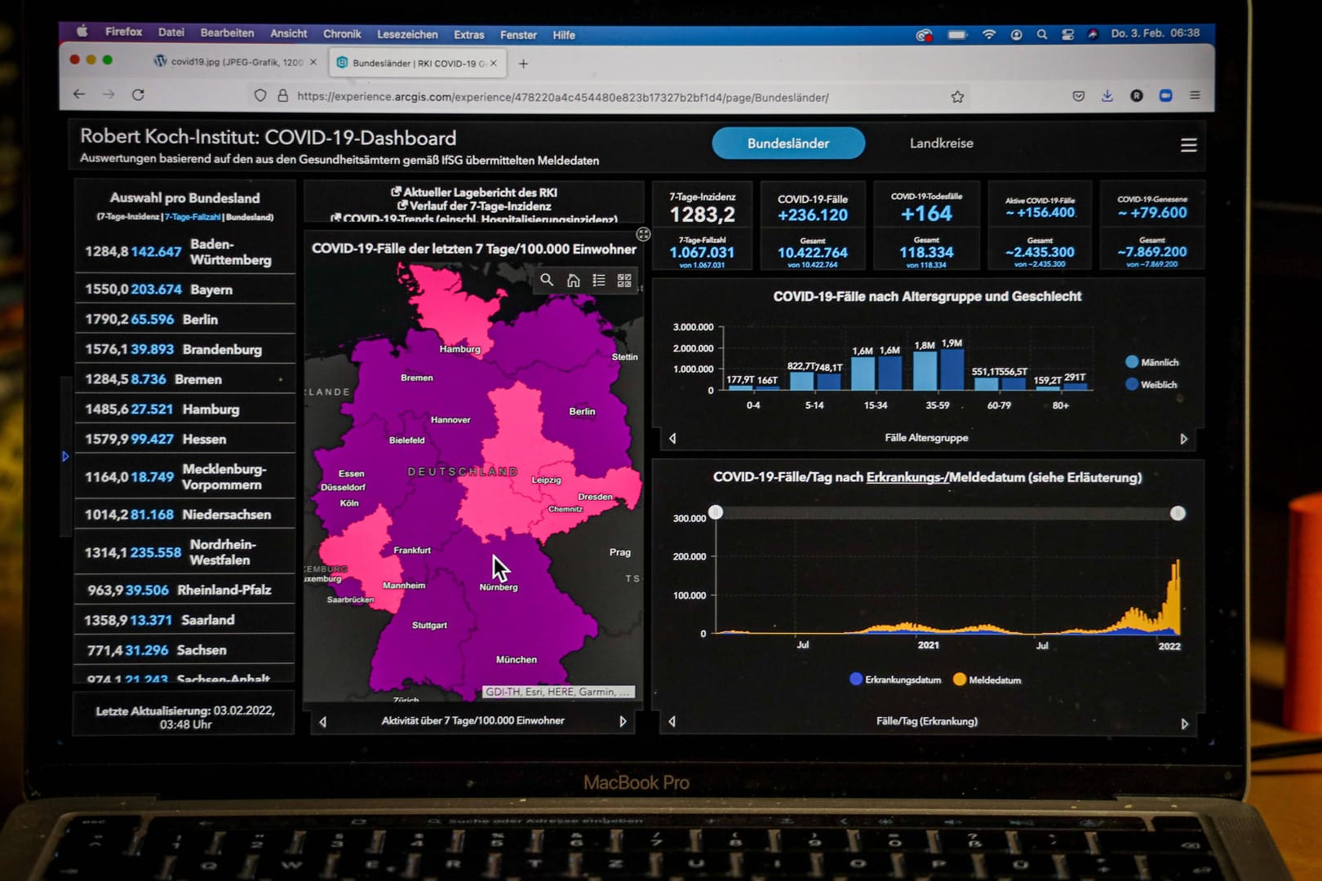Open the Lesezeichen menu

(407, 34)
